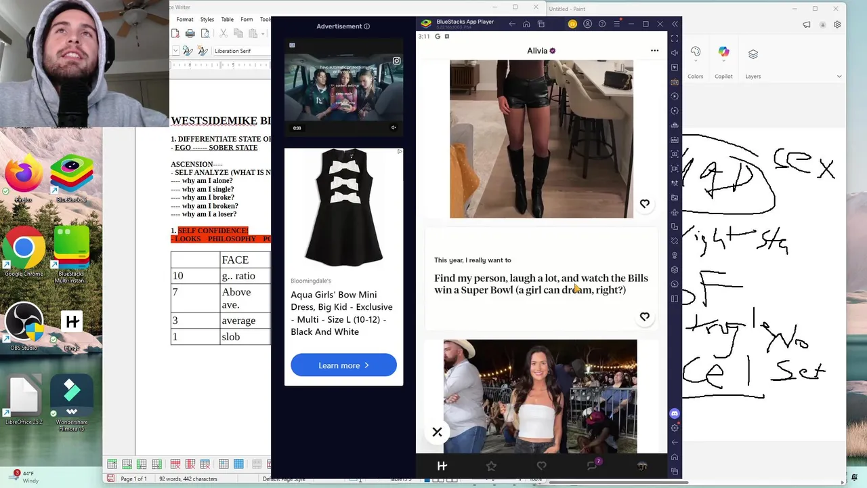Click '92 words, 442 characters' status entry
The height and width of the screenshot is (488, 867).
(188, 479)
